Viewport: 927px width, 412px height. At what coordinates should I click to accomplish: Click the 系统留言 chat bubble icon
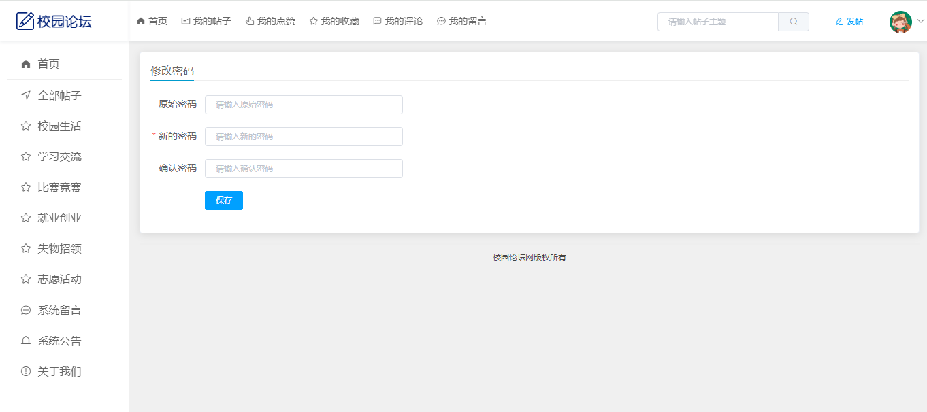pos(26,310)
